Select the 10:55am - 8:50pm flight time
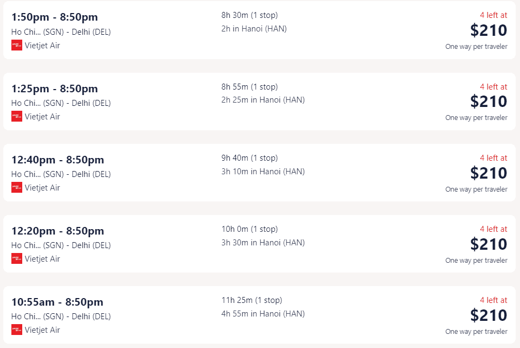Image resolution: width=520 pixels, height=348 pixels. (x=57, y=302)
